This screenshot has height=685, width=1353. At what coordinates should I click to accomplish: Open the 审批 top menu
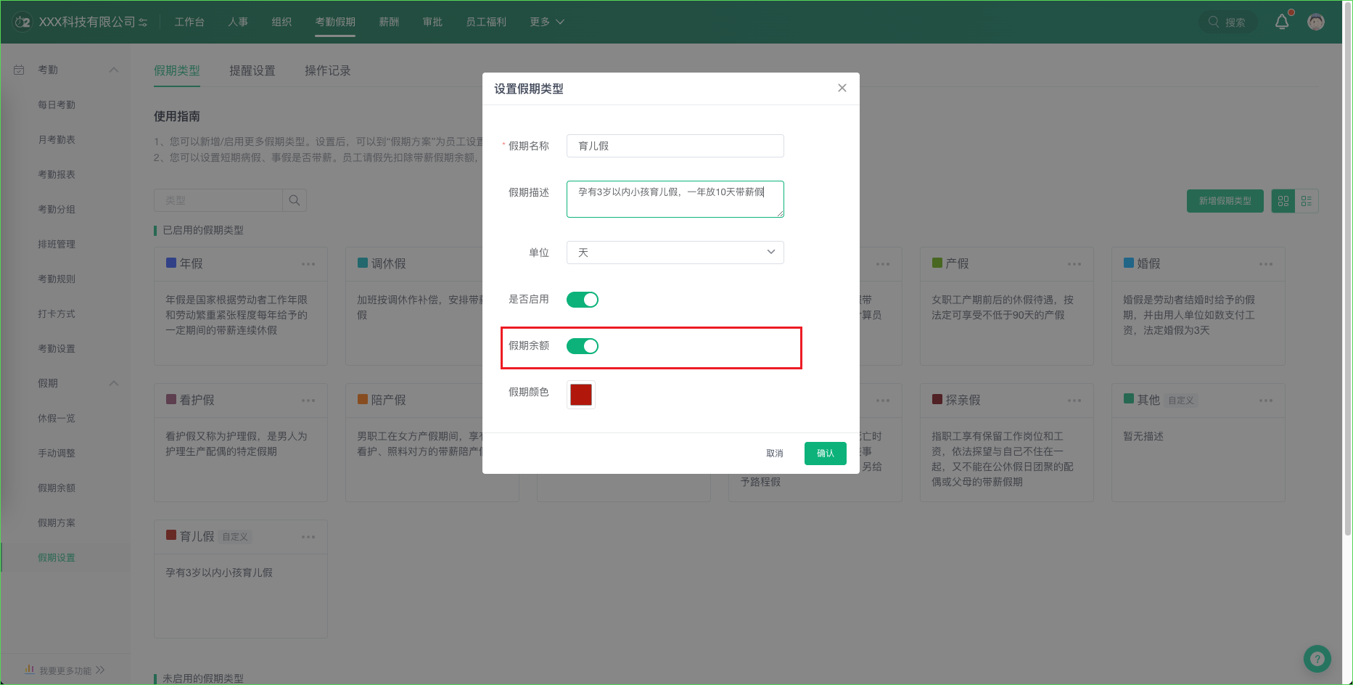[x=432, y=22]
